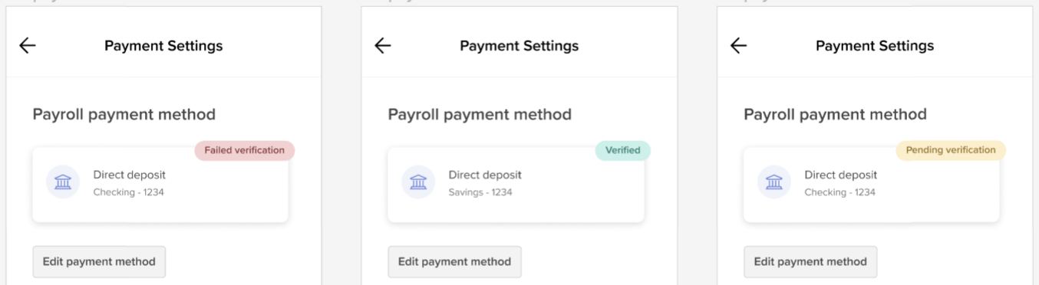Tap the yellow Pending verification badge
Viewport: 1039px width, 285px height.
click(x=951, y=150)
